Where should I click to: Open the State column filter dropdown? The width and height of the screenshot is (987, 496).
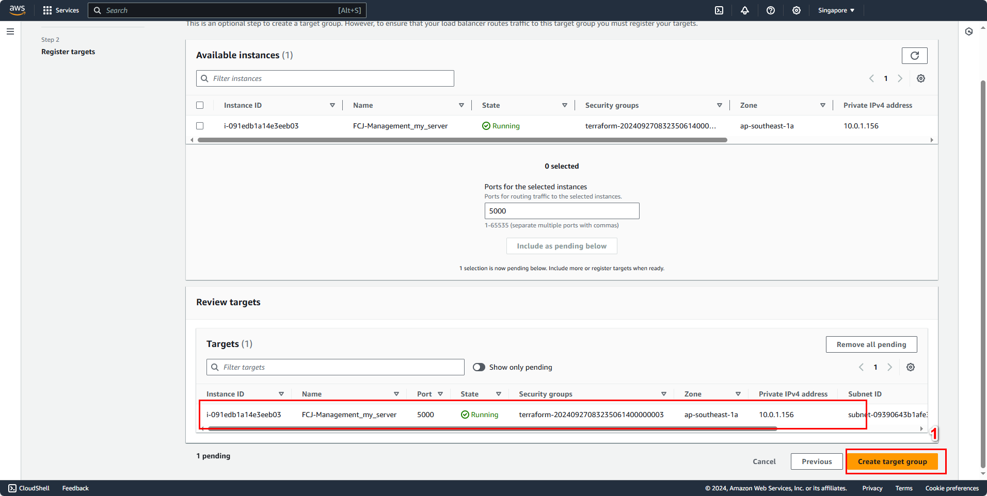click(x=565, y=105)
